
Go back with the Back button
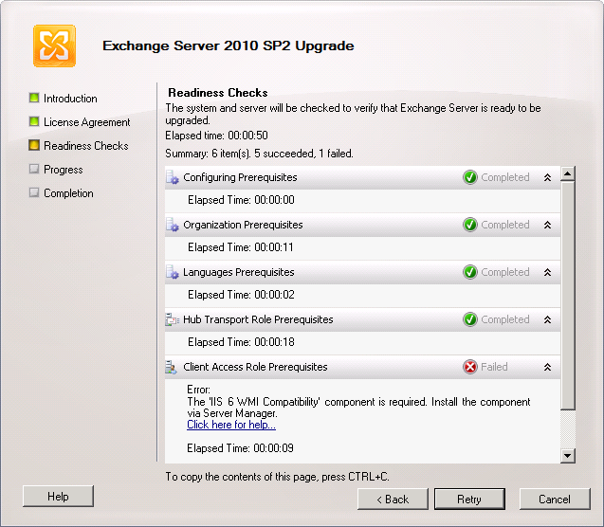tap(393, 500)
